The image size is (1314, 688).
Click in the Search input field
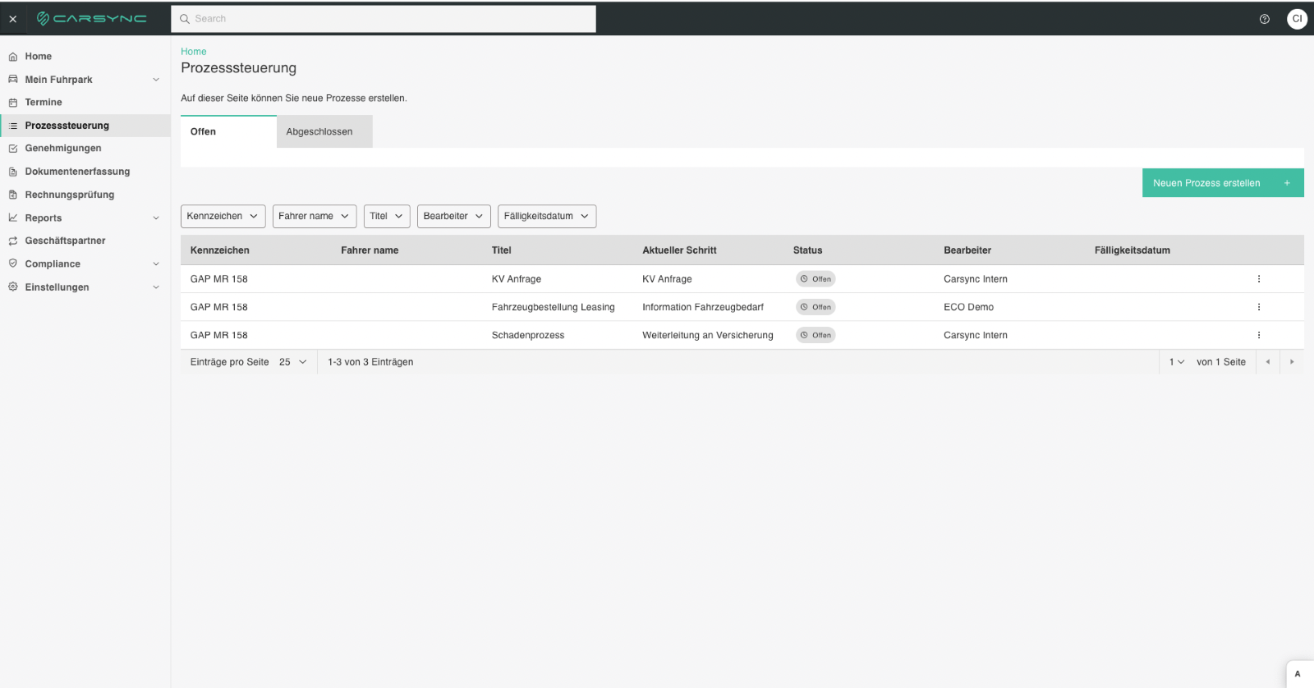click(x=384, y=19)
